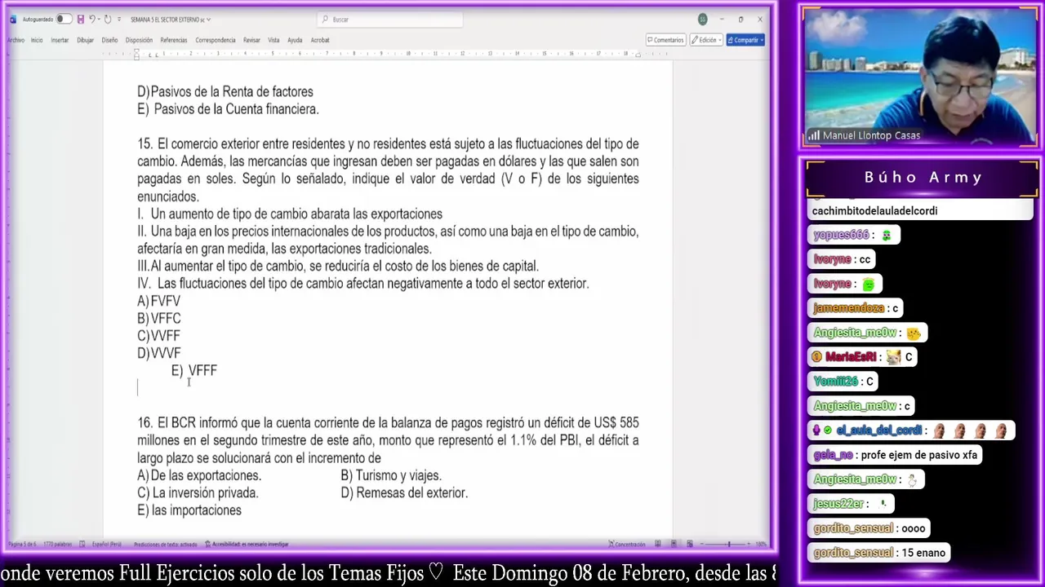The image size is (1045, 587).
Task: Click answer option E) VFFF
Action: 193,370
